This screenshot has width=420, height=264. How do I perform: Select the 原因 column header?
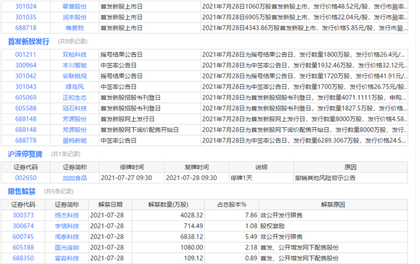(350, 167)
